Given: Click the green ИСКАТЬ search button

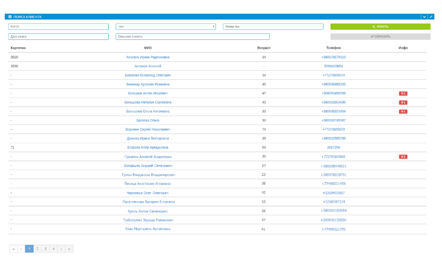Looking at the screenshot, I should click(x=380, y=27).
